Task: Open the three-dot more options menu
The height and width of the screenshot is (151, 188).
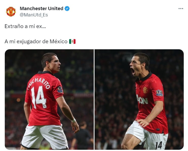Action: (x=181, y=9)
